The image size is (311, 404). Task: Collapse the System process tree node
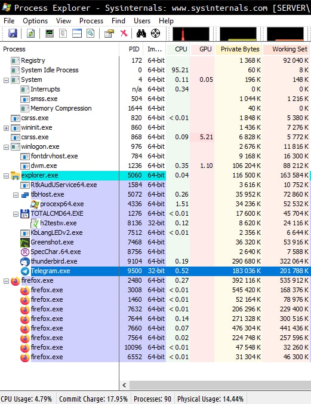6,80
